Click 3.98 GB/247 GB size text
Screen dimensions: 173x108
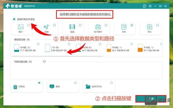59,50
